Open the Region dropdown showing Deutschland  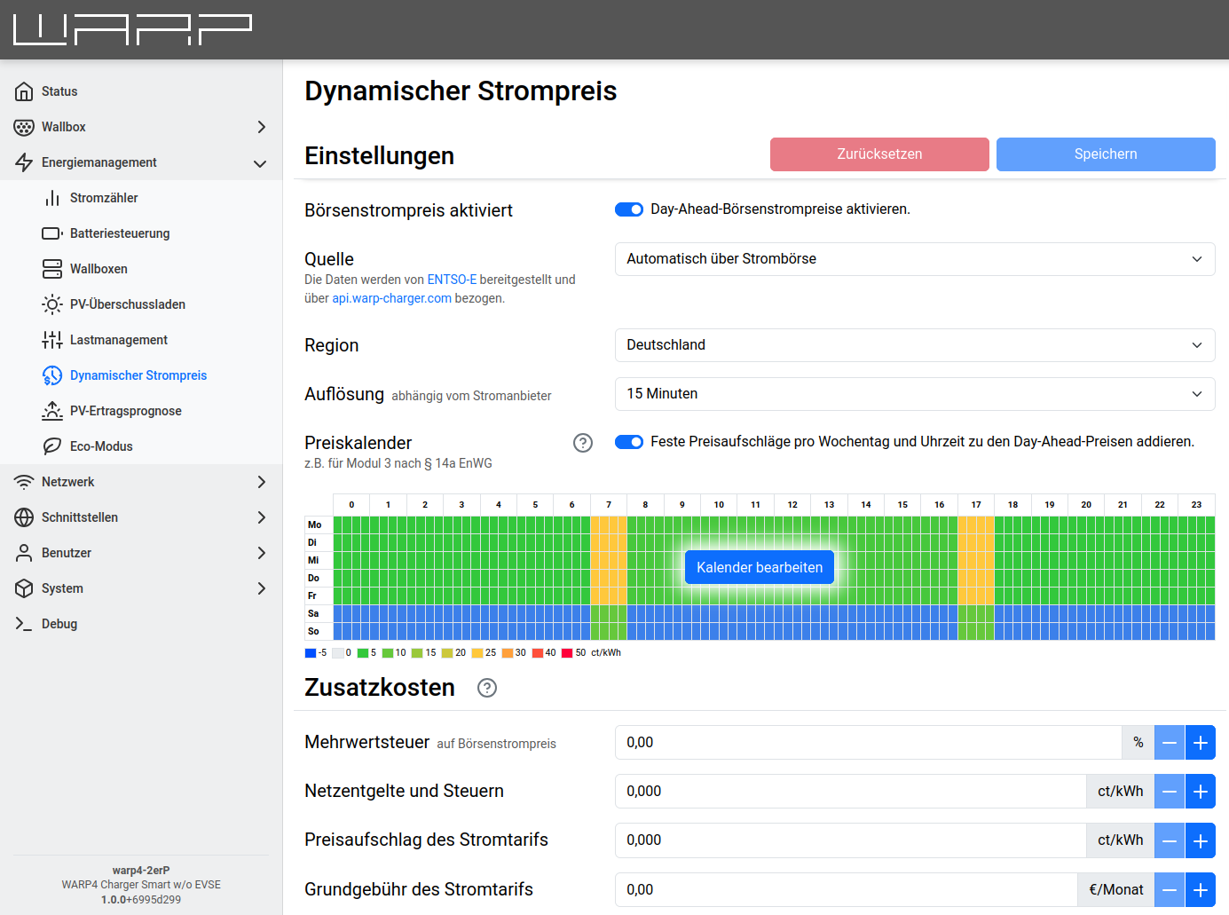[x=914, y=345]
